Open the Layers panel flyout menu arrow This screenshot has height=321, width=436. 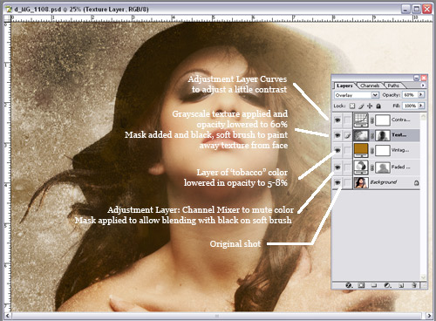423,85
